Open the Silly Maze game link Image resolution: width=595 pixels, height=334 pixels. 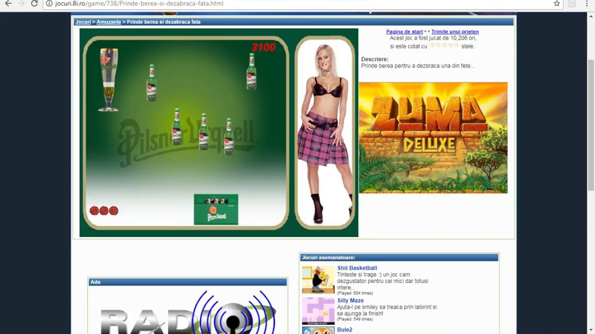coord(350,301)
